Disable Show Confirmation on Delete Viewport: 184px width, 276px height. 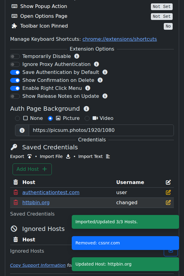pos(15,80)
